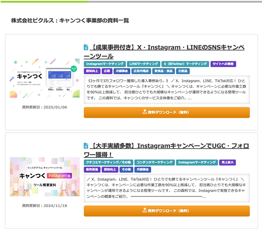Select the 広告代理店 tag

(141, 71)
